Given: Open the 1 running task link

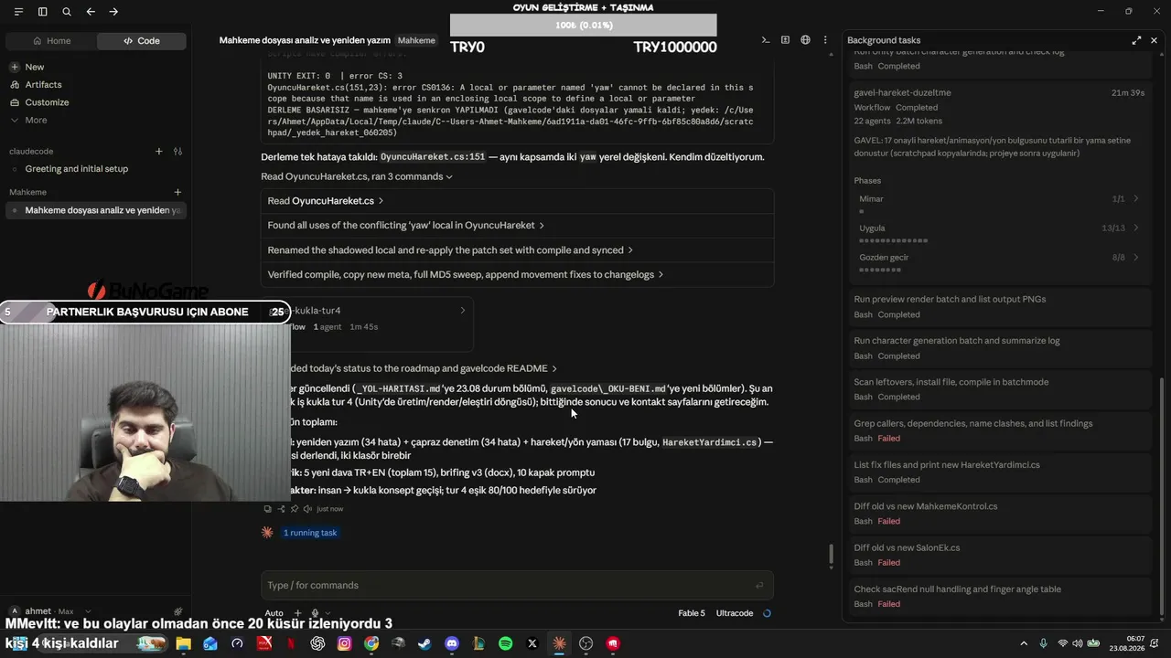Looking at the screenshot, I should [x=310, y=533].
